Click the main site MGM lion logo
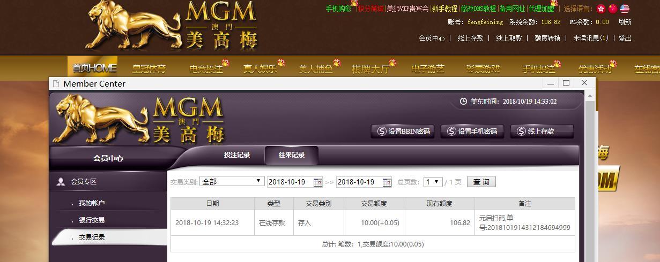The image size is (660, 262). pos(172,25)
